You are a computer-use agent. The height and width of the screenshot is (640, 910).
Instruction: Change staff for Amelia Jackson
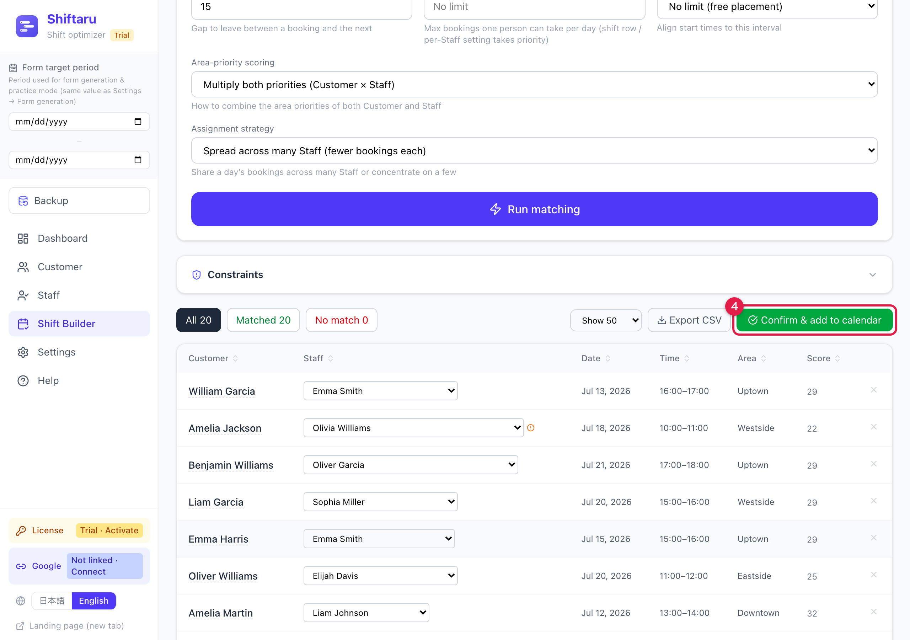pyautogui.click(x=413, y=428)
